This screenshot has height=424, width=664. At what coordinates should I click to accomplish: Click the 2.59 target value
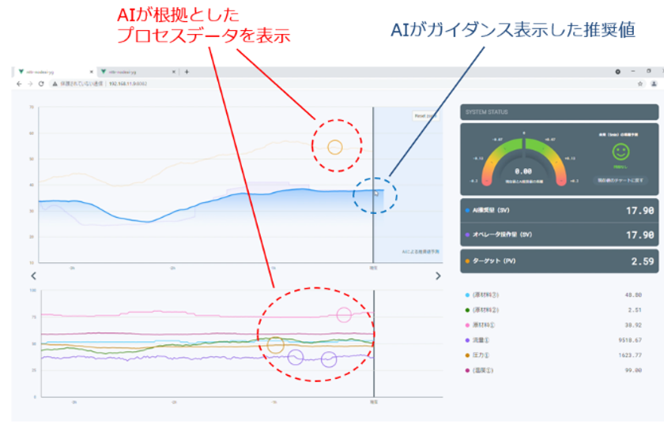(x=643, y=261)
